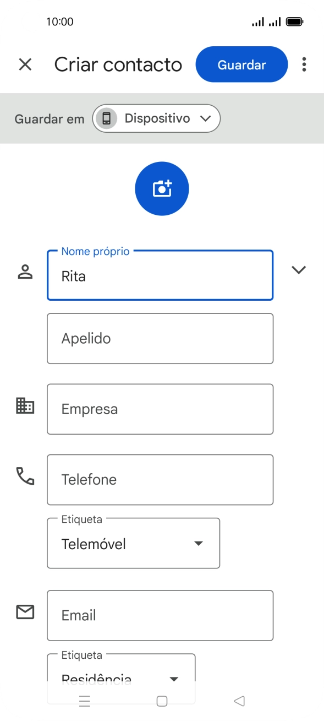The height and width of the screenshot is (721, 324).
Task: Click into the Apelido field
Action: point(160,338)
